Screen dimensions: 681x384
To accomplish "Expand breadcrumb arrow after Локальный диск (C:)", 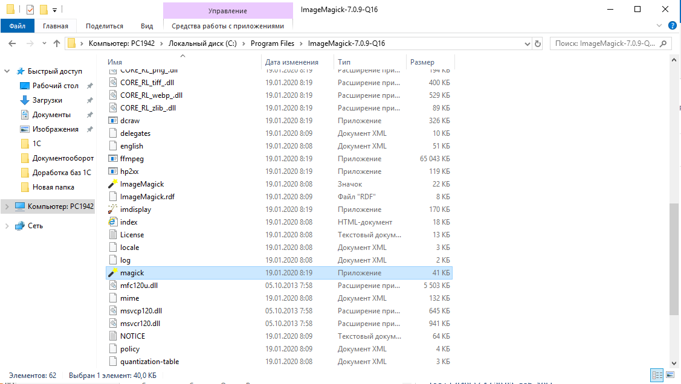I will 244,43.
